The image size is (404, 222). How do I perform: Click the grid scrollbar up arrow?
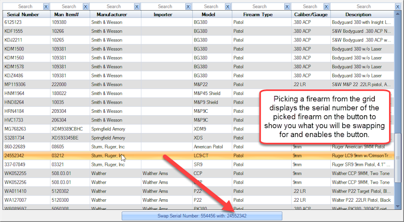(397, 14)
